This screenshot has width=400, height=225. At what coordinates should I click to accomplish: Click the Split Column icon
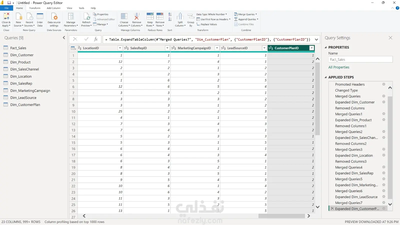180,16
